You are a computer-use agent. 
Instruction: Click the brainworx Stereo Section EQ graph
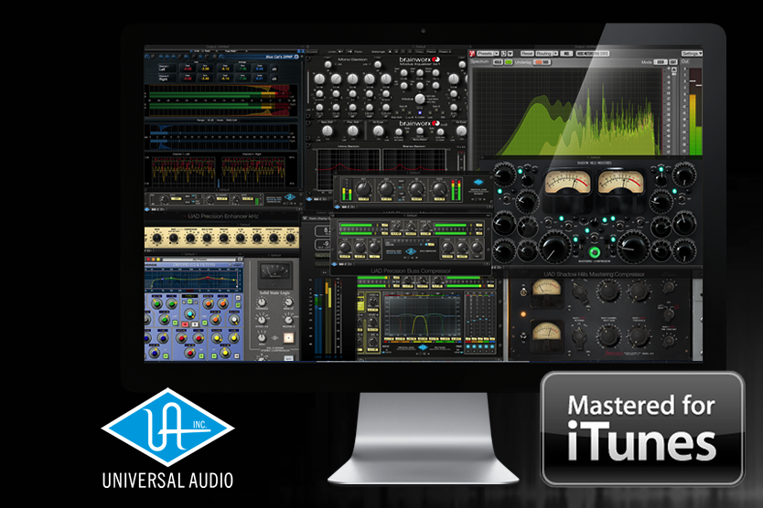[414, 160]
